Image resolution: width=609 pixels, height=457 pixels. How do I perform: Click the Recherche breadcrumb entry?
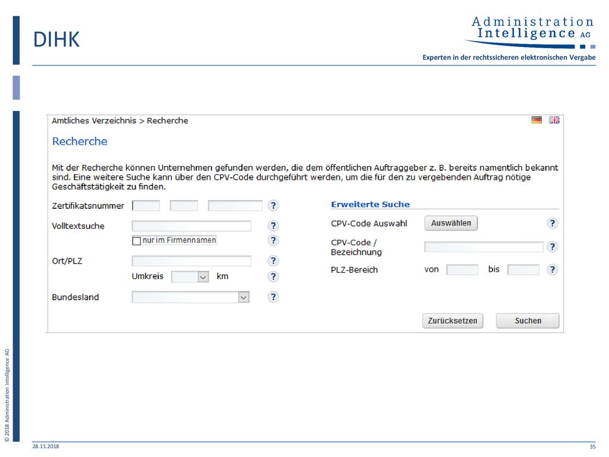167,121
